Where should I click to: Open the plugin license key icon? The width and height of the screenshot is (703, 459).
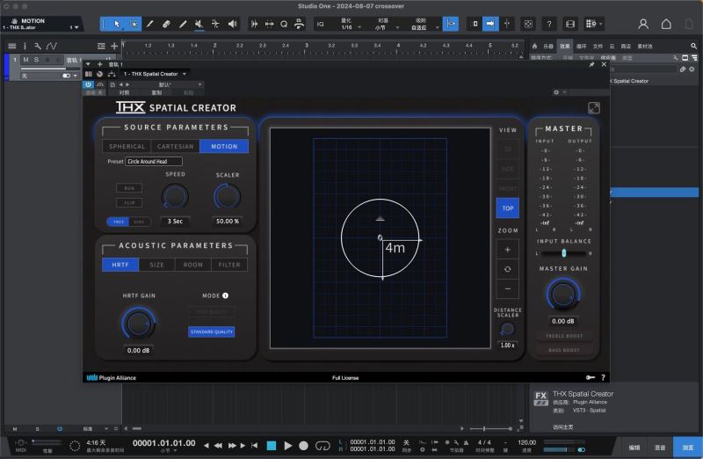click(x=591, y=377)
